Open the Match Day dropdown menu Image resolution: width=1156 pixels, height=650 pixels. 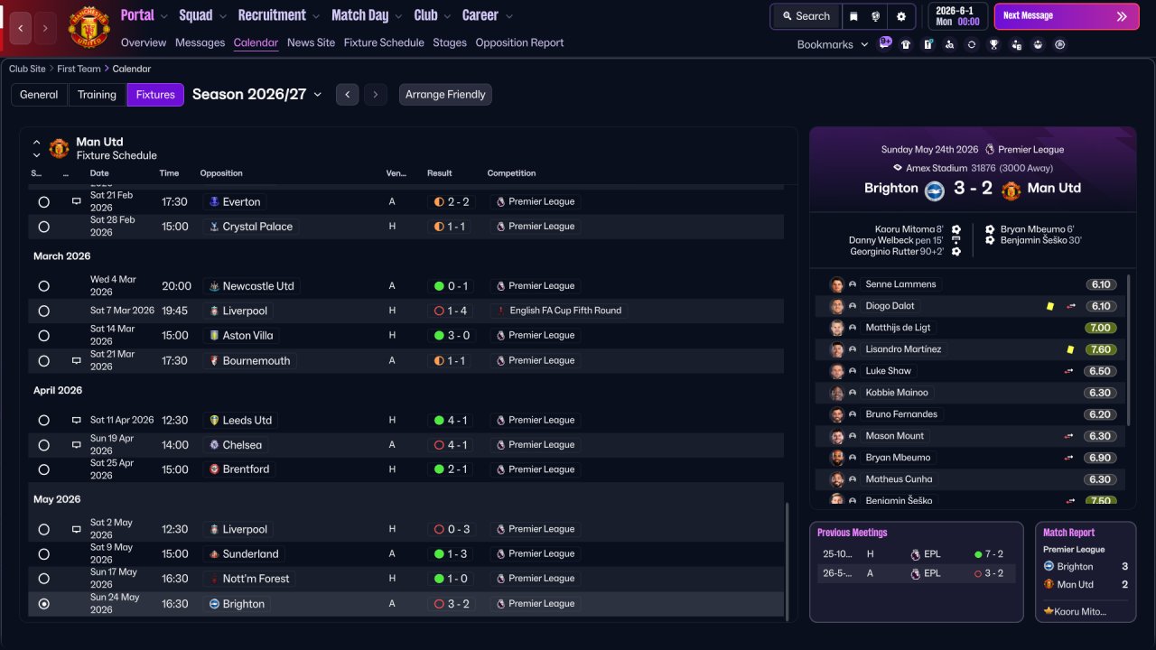367,15
